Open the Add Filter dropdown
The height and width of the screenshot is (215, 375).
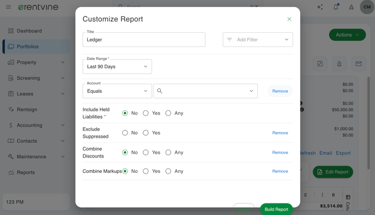pos(258,40)
